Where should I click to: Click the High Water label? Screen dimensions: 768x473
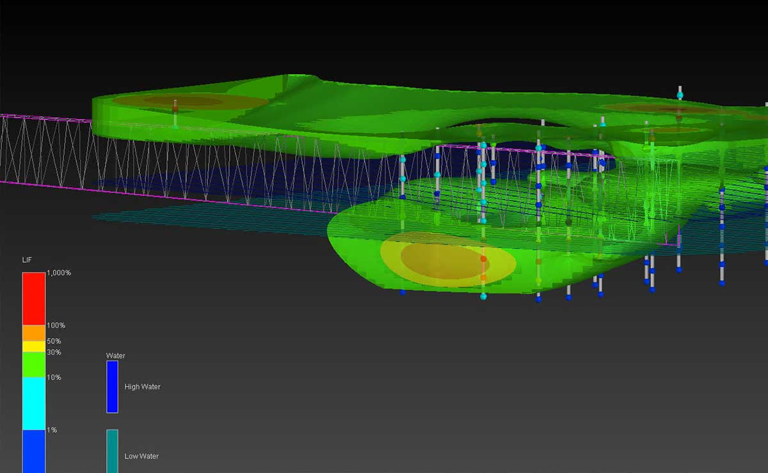142,387
